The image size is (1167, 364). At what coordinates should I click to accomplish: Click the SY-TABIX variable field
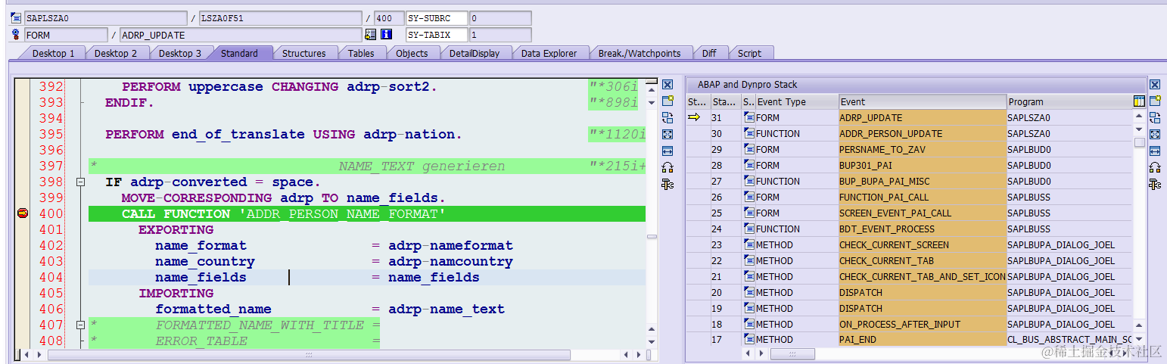pyautogui.click(x=437, y=34)
